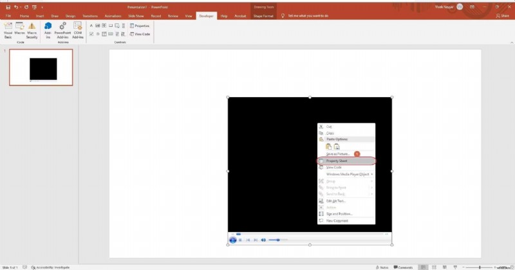Viewport: 515px width, 270px height.
Task: Switch to the Review tab
Action: tap(173, 15)
